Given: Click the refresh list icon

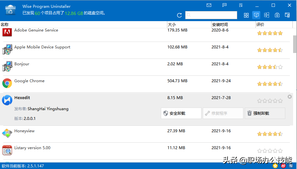Looking at the screenshot, I should (179, 15).
